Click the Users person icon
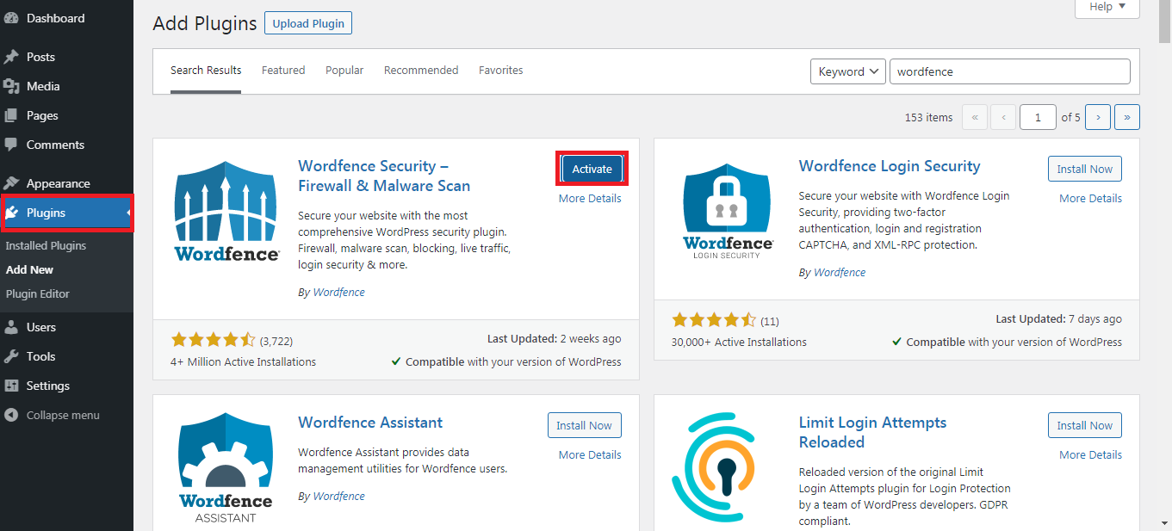 click(x=11, y=327)
